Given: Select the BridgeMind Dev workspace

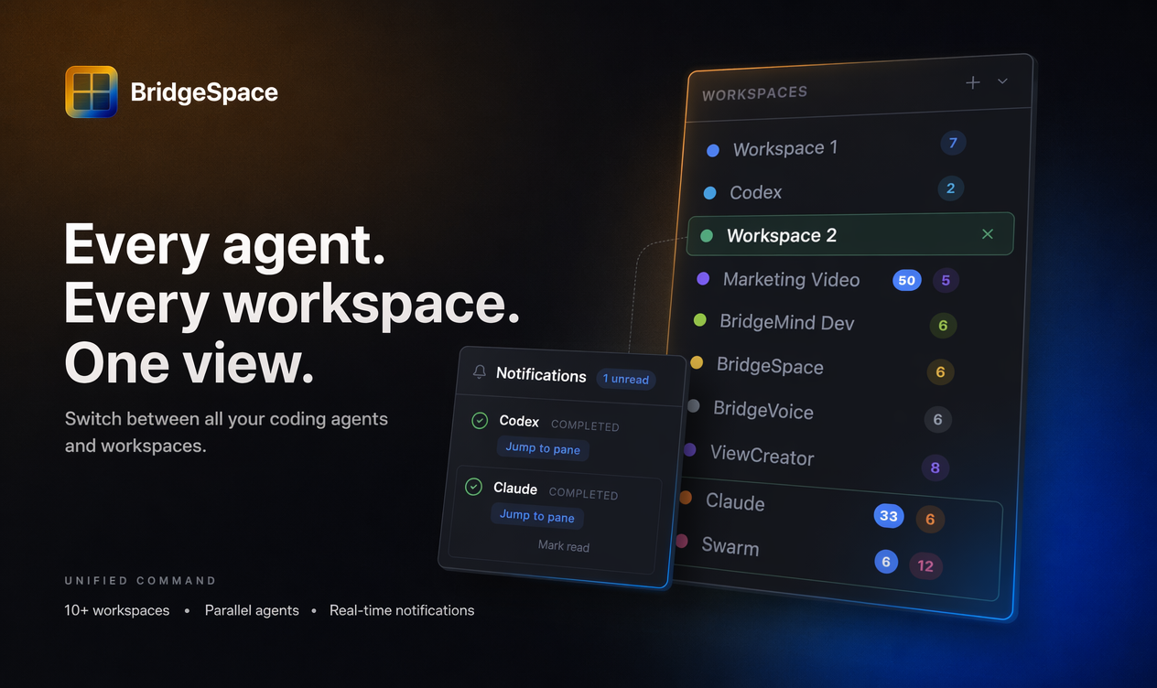Looking at the screenshot, I should coord(790,322).
